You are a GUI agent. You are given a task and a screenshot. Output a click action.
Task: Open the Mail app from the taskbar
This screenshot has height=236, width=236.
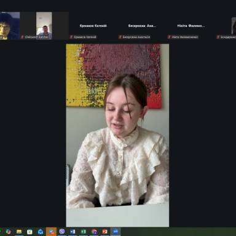[41, 232]
